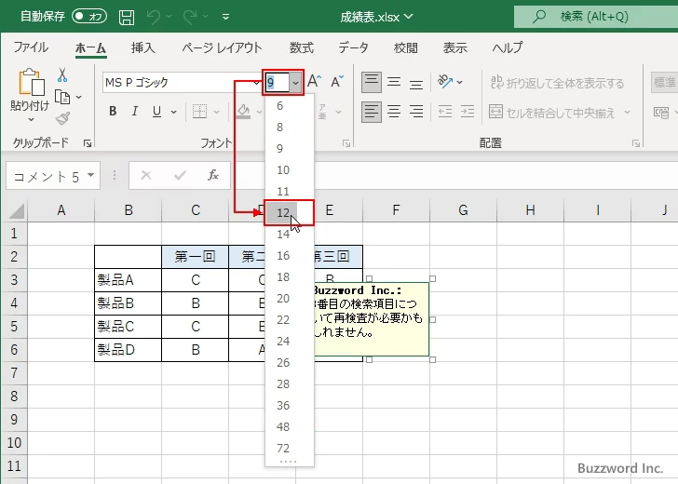
Task: Choose font size 12 in list
Action: [290, 212]
